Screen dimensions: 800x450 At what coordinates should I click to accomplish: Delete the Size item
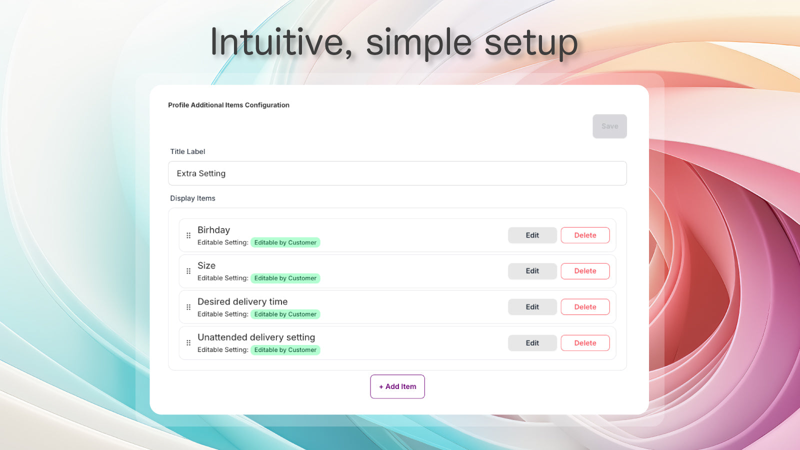[585, 271]
